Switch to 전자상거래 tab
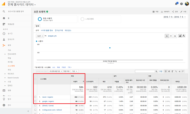Image resolution: width=190 pixels, height=114 pixels. 59,30
